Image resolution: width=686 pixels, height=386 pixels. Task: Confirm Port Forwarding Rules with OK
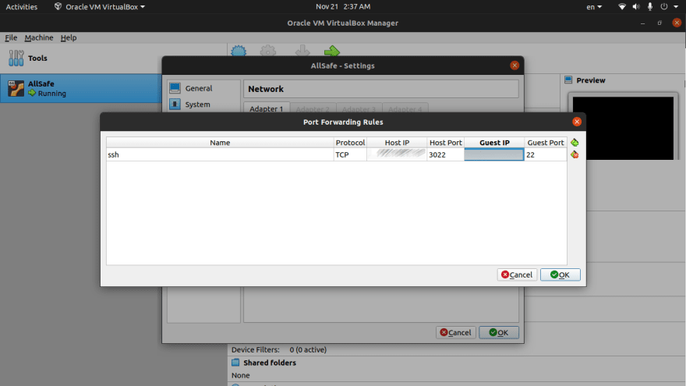tap(560, 274)
